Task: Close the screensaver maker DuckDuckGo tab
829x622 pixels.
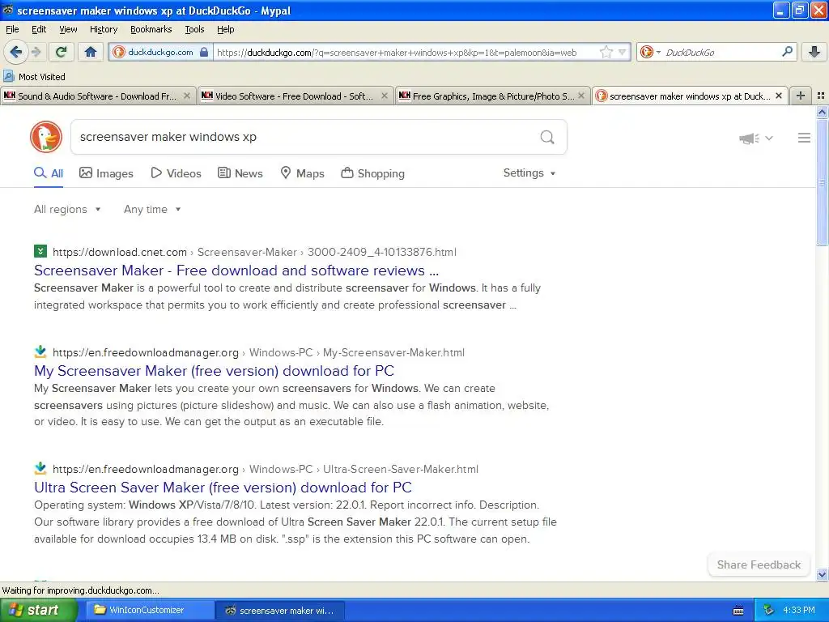Action: coord(778,96)
